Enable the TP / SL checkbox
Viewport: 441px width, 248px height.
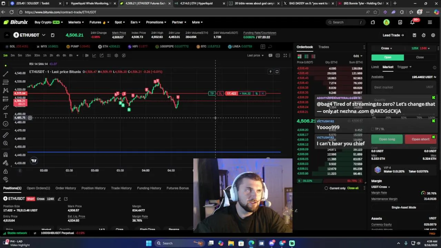pos(372,129)
